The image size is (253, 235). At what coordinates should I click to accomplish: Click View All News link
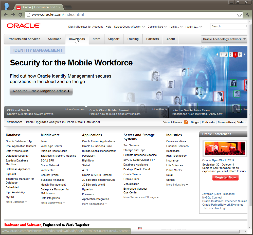(x=172, y=122)
